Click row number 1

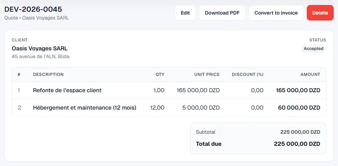pos(19,90)
